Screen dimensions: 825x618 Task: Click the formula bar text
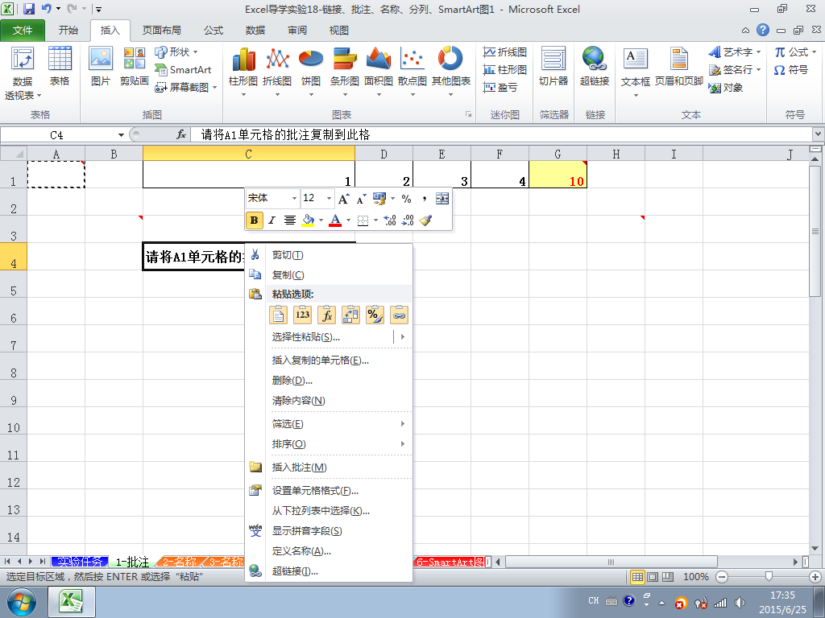(x=285, y=135)
